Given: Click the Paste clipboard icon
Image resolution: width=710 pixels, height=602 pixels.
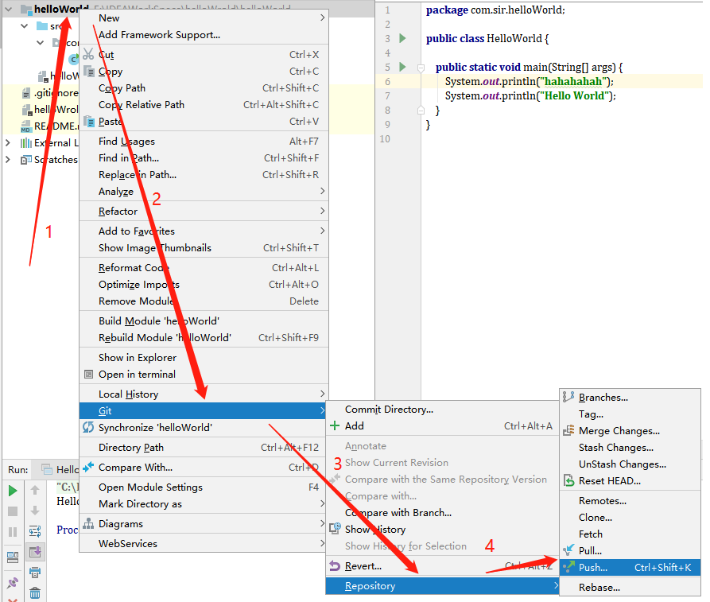Looking at the screenshot, I should [x=89, y=121].
